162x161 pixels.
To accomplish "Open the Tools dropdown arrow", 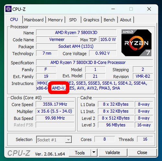I will pos(94,153).
